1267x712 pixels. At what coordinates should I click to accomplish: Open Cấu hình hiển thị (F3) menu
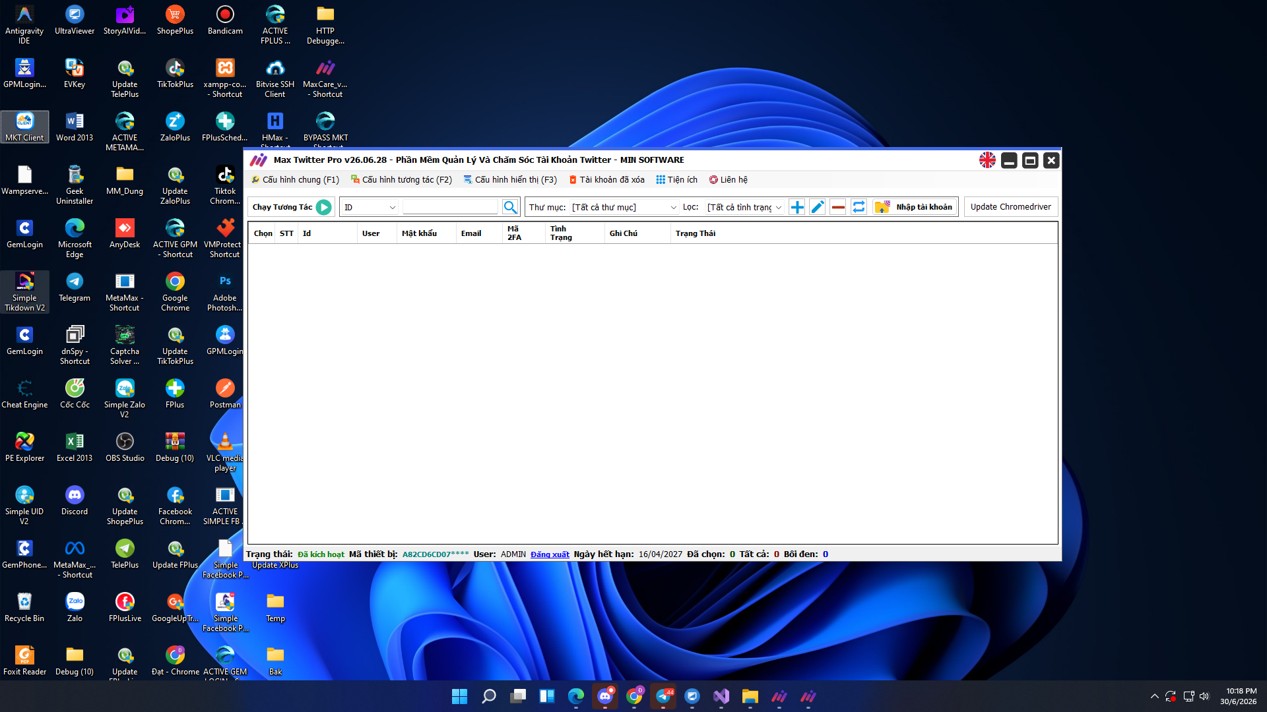[510, 180]
